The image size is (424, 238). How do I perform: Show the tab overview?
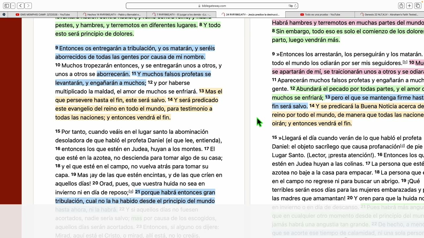point(418,6)
